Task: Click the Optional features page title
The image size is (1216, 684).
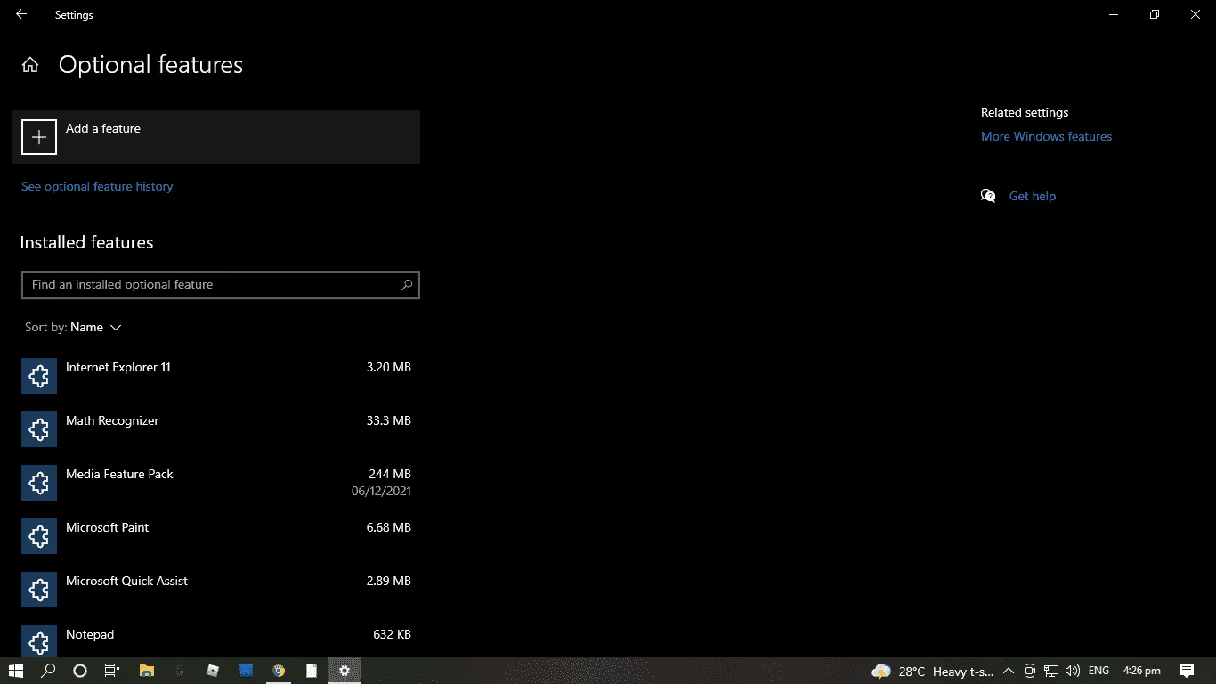Action: (x=150, y=65)
